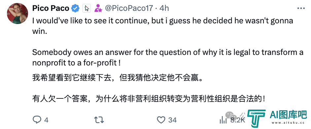Click the reply speech bubble icon
The width and height of the screenshot is (311, 129).
point(37,120)
